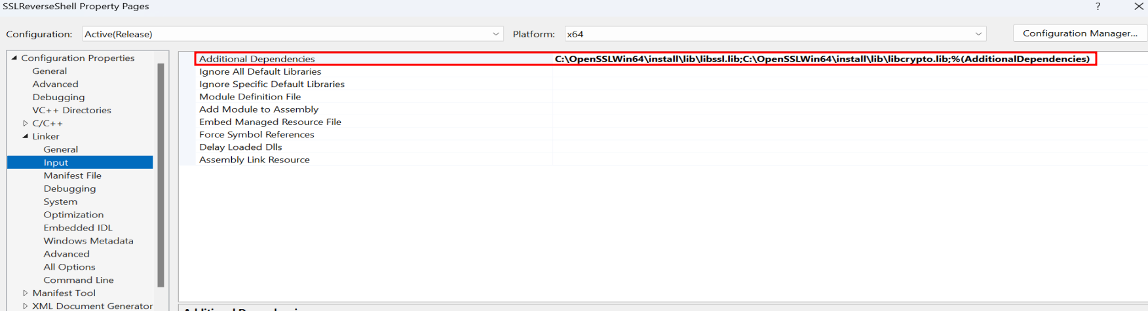This screenshot has width=1148, height=311.
Task: Expand the Manifest Tool tree node
Action: (26, 293)
